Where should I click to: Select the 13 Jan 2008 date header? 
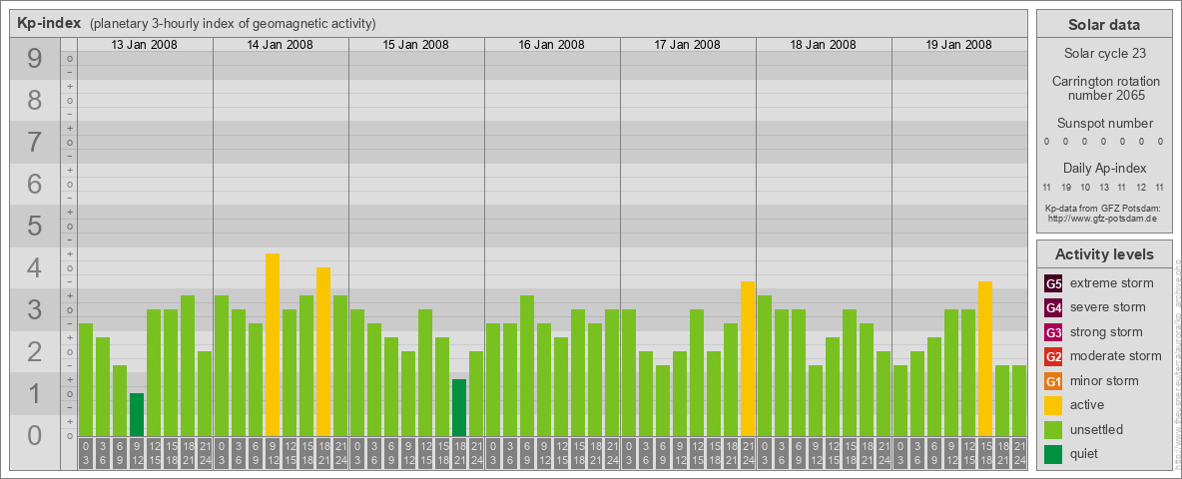[x=144, y=45]
